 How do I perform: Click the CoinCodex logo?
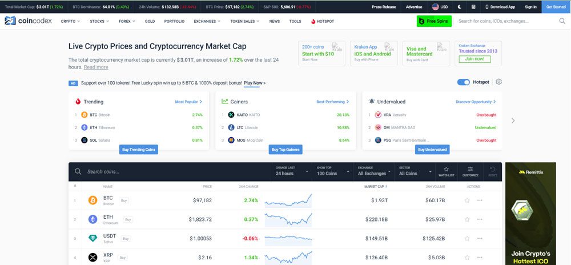click(28, 21)
